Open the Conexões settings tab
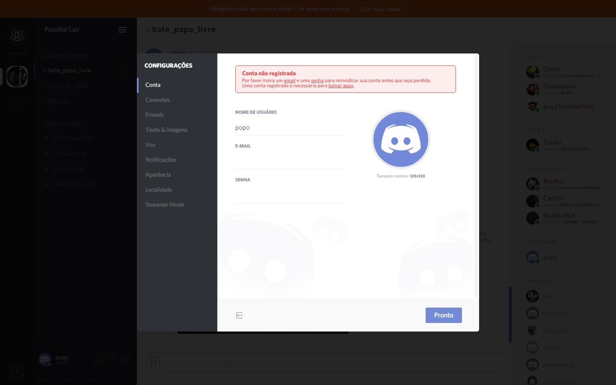This screenshot has height=385, width=616. point(177,100)
